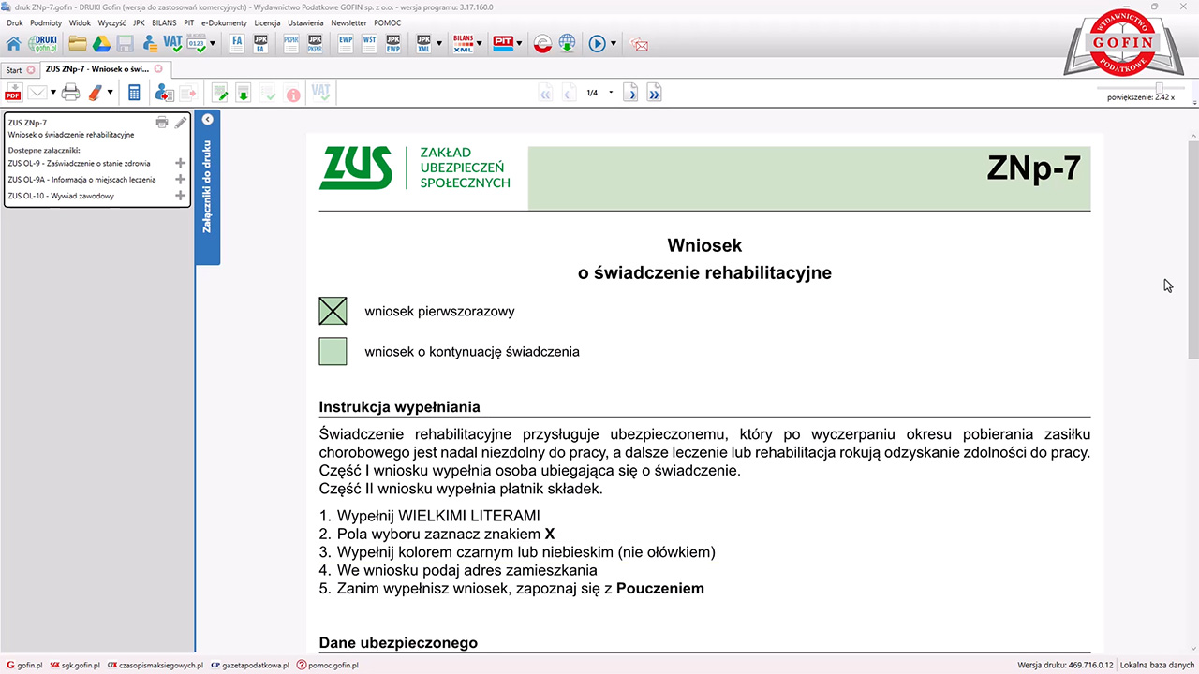1199x674 pixels.
Task: Open the page number 1/4 dropdown
Action: 611,92
